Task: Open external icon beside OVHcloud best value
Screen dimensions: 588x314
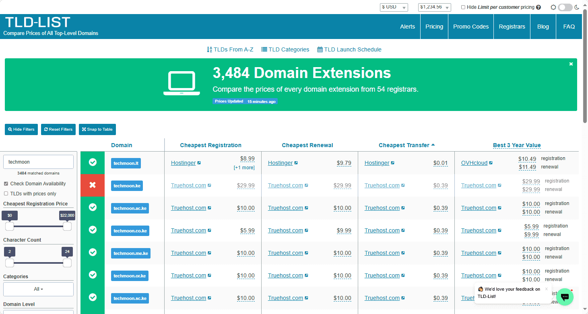Action: [x=491, y=163]
